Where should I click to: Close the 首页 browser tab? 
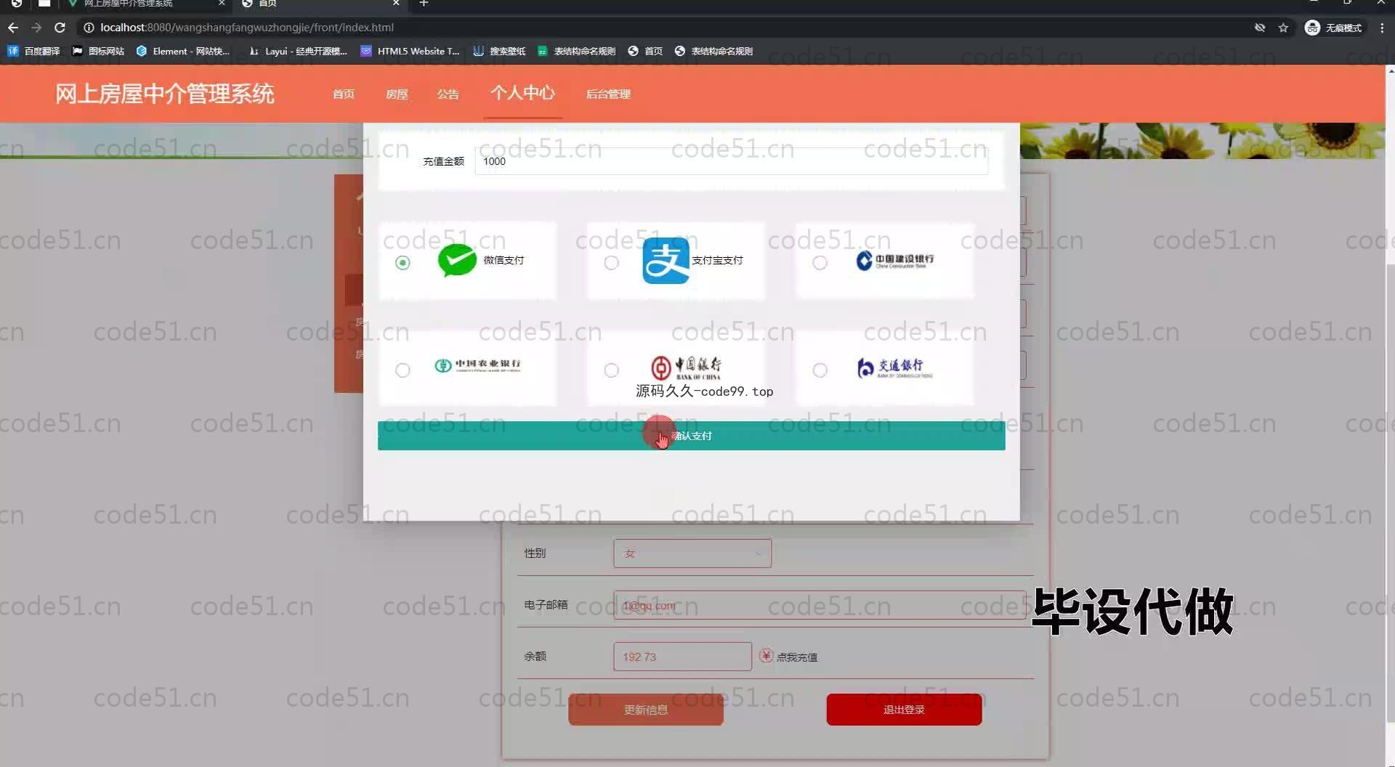pos(396,4)
